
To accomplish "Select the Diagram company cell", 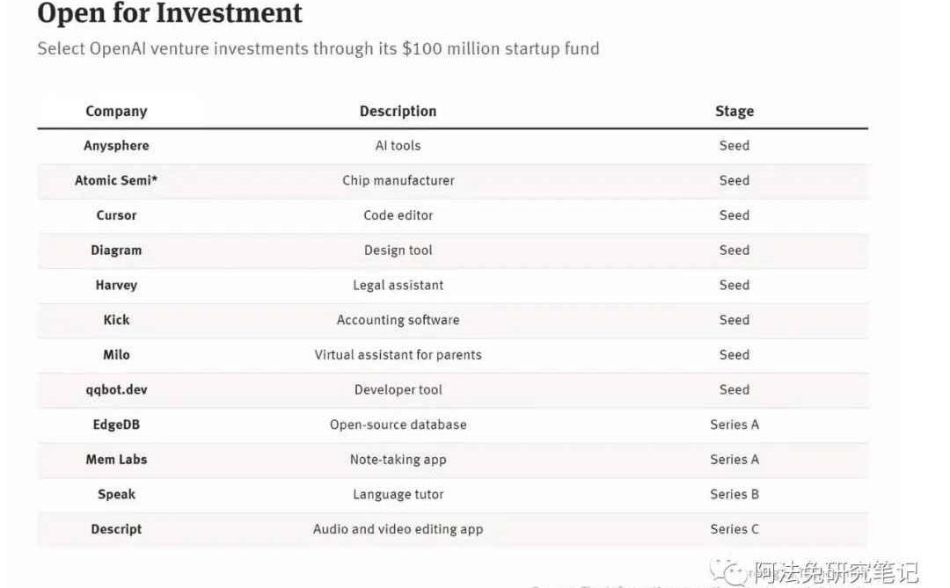I will 116,250.
